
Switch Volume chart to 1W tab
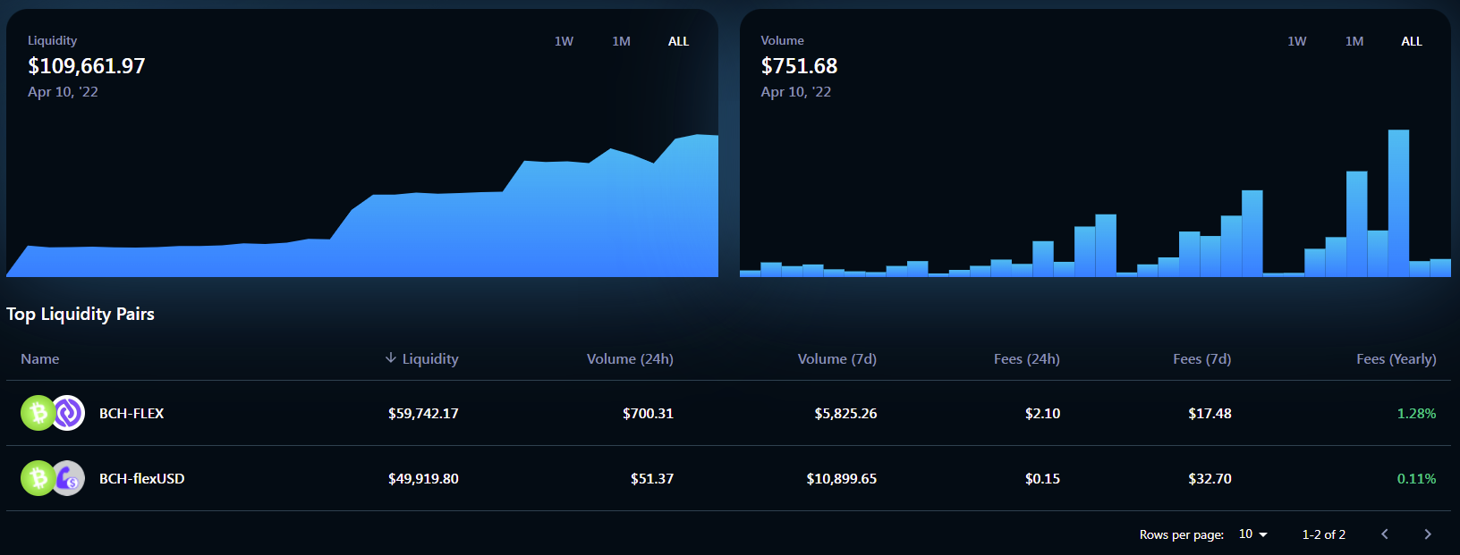click(x=1297, y=41)
